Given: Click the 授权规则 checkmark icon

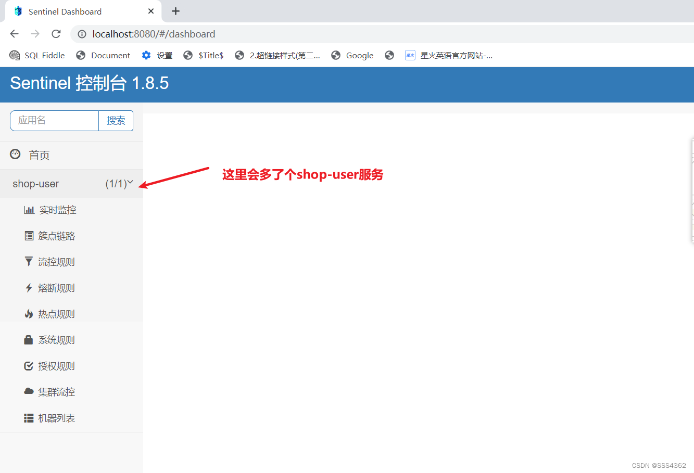Looking at the screenshot, I should point(29,366).
